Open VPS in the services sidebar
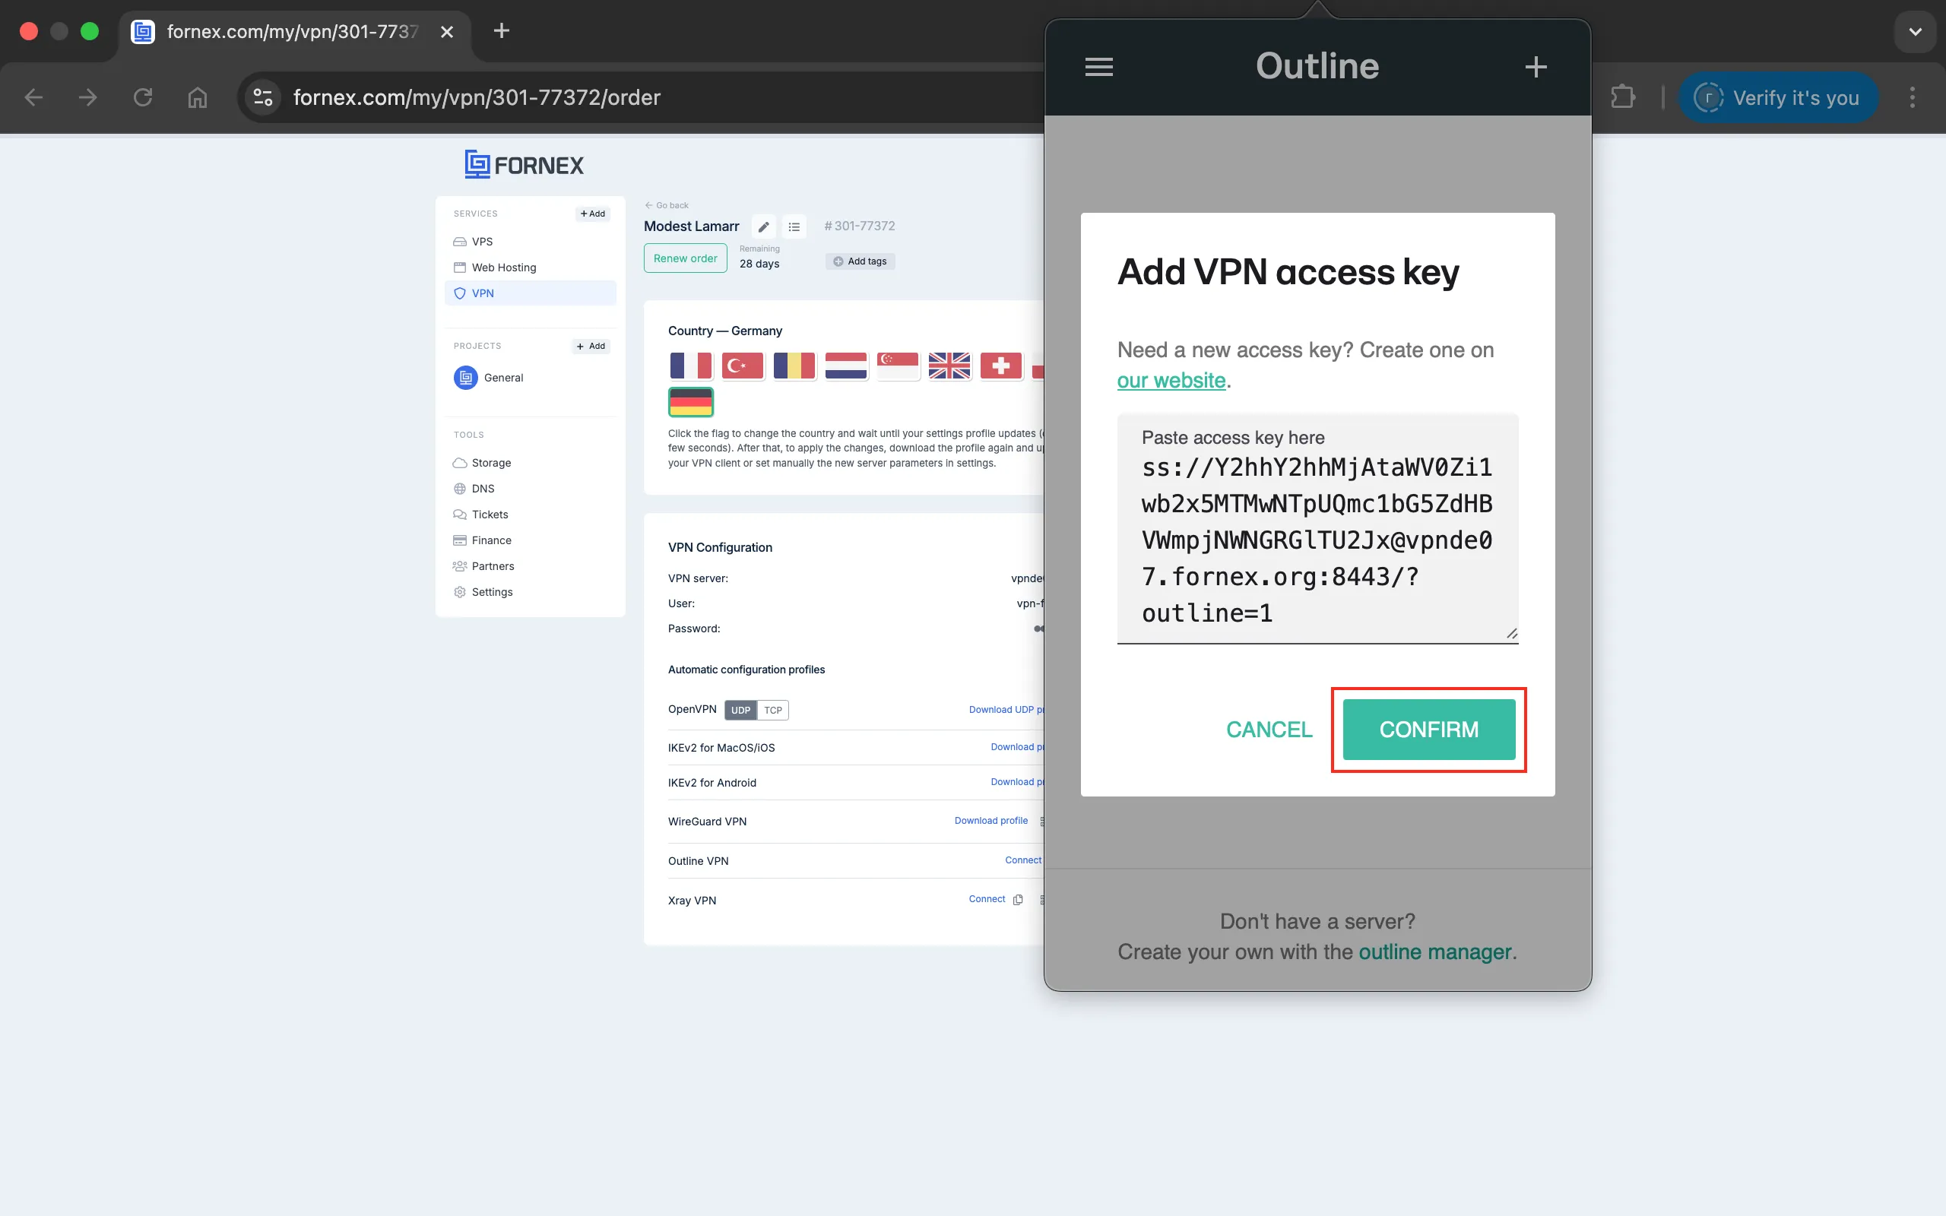1946x1216 pixels. click(483, 241)
